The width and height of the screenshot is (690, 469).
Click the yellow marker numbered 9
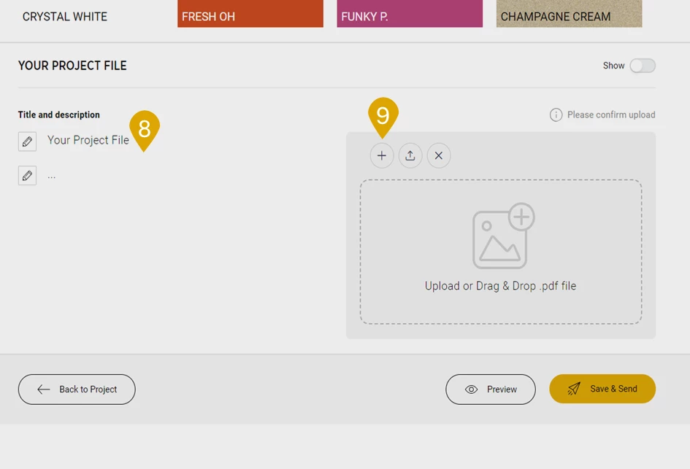pos(383,115)
